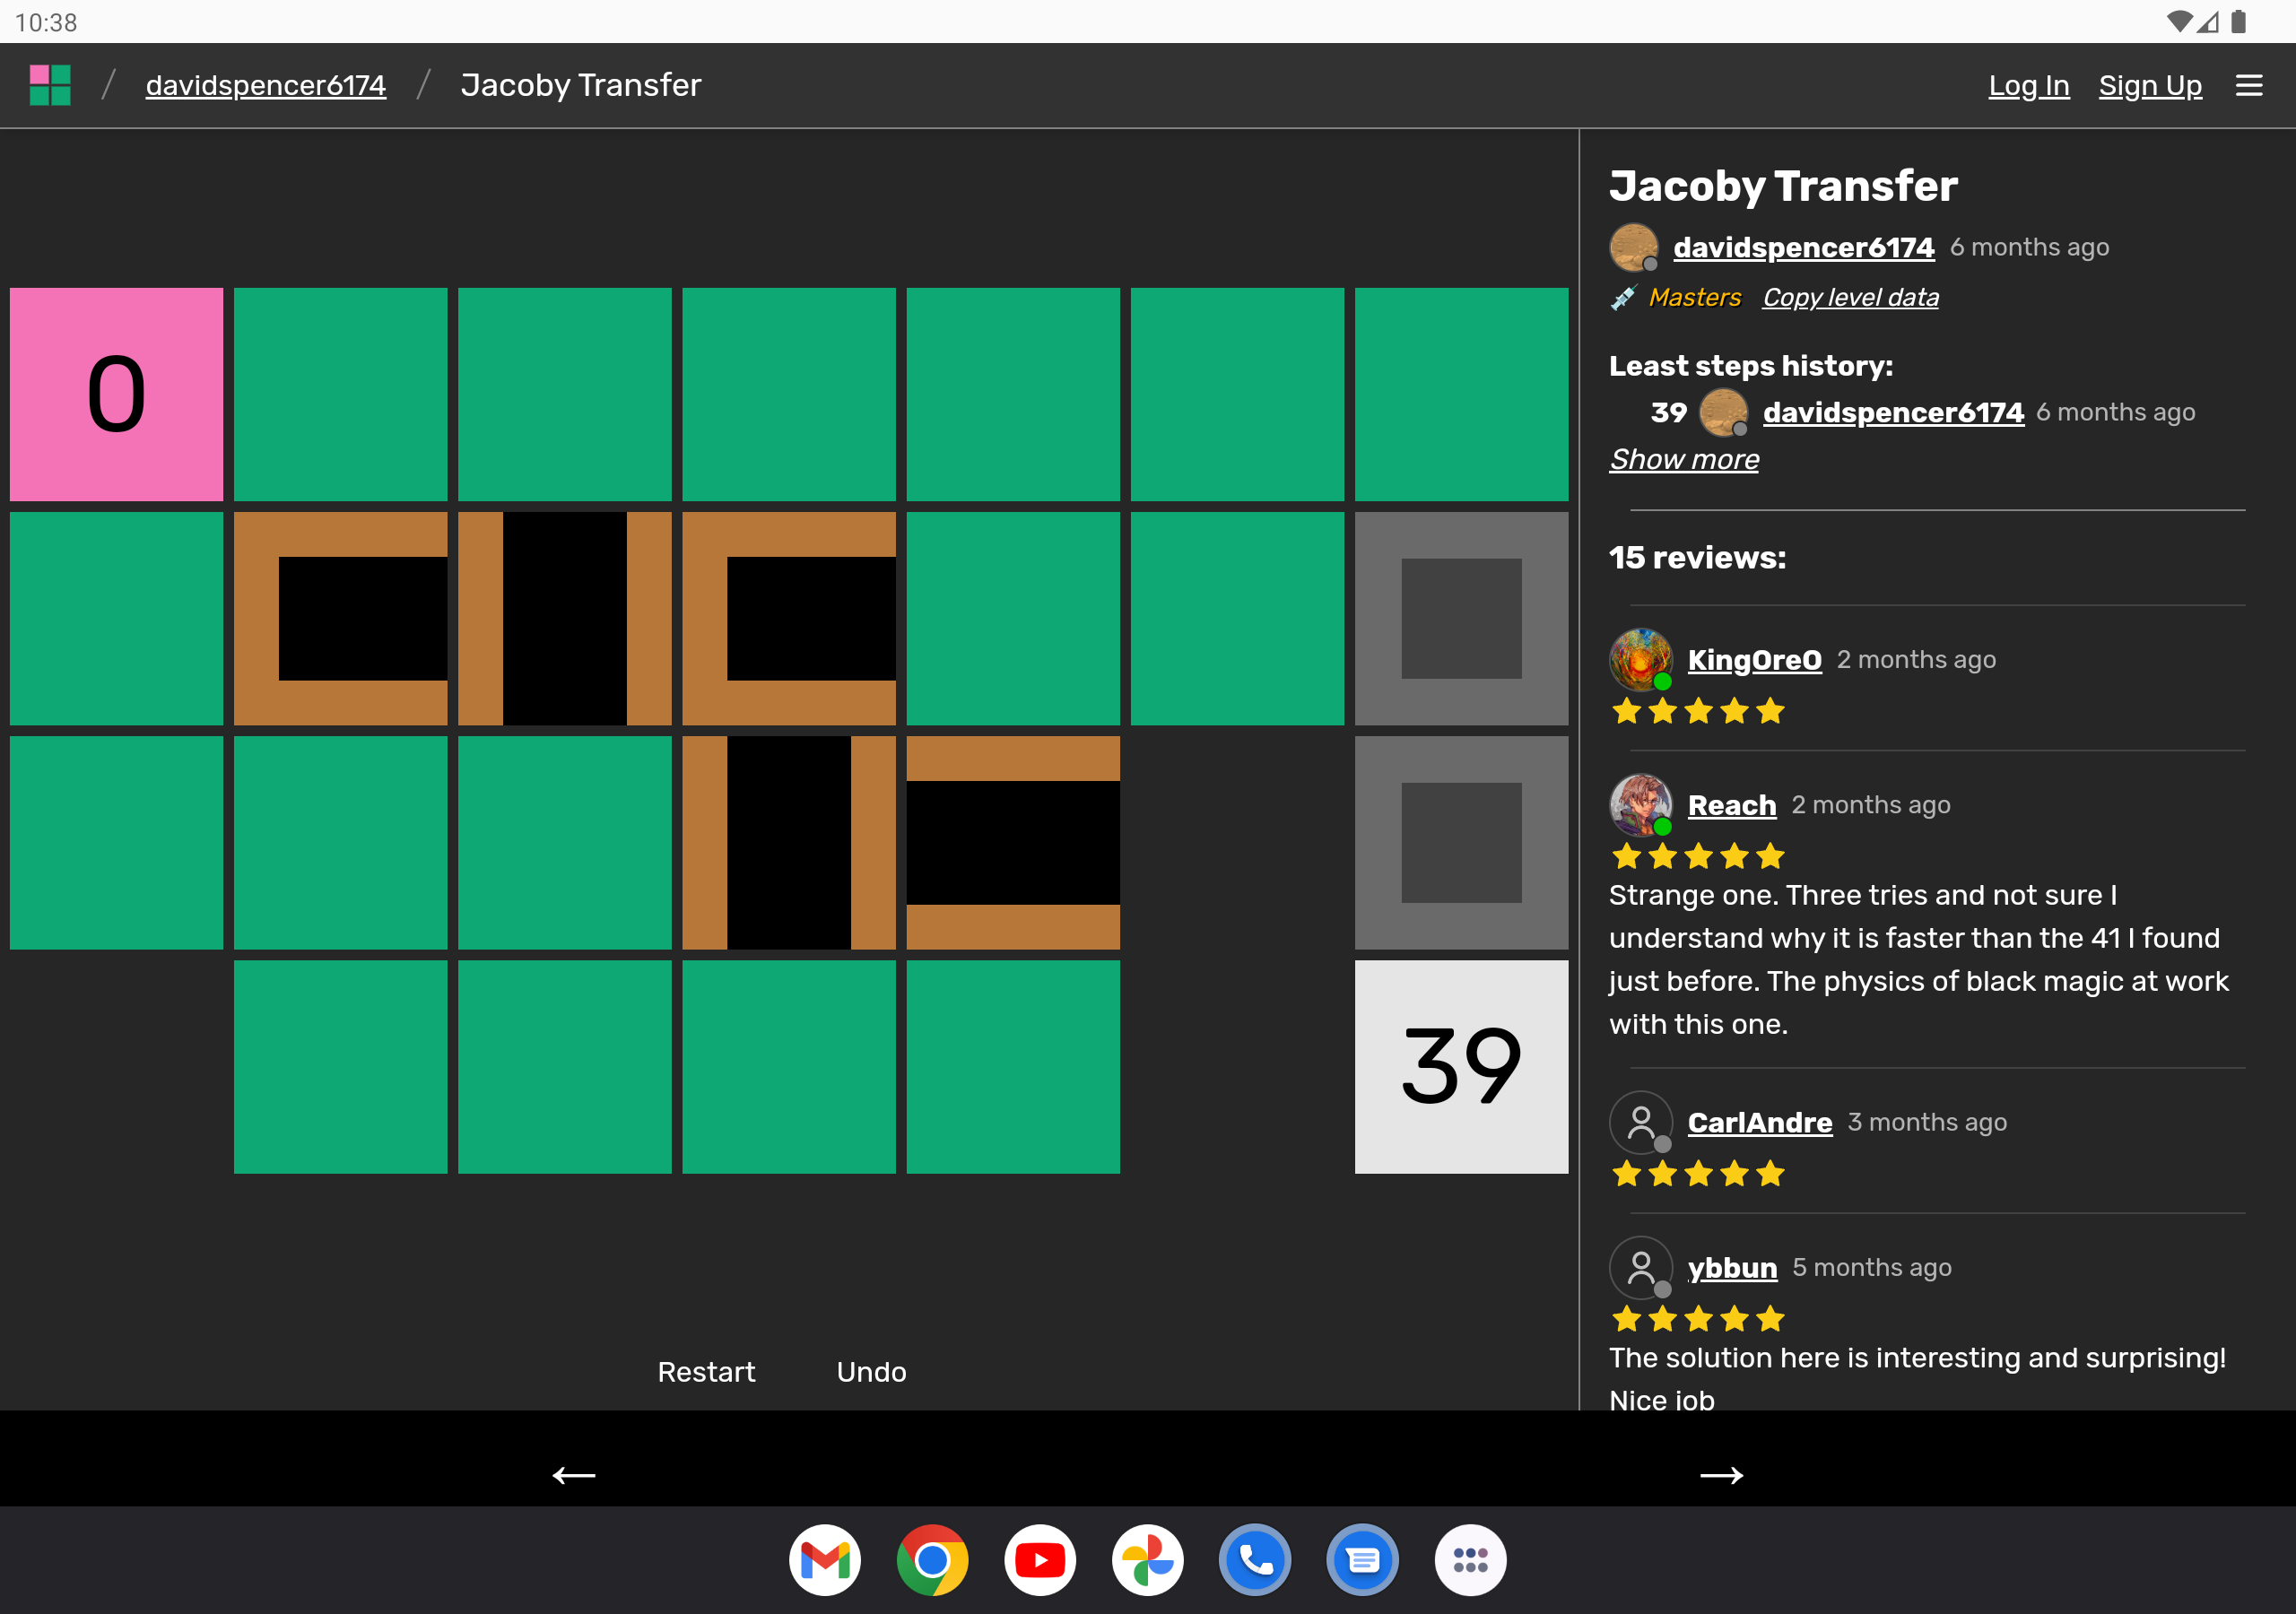
Task: Expand Show more under least steps history
Action: (x=1683, y=459)
